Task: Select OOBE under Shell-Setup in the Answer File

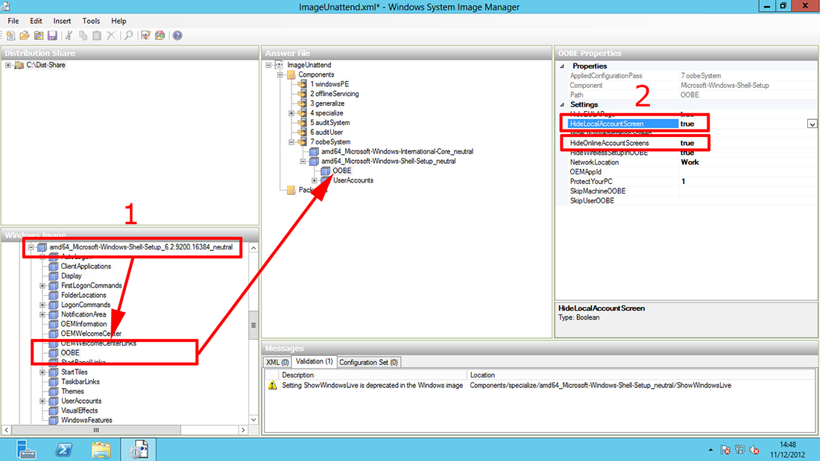Action: 342,171
